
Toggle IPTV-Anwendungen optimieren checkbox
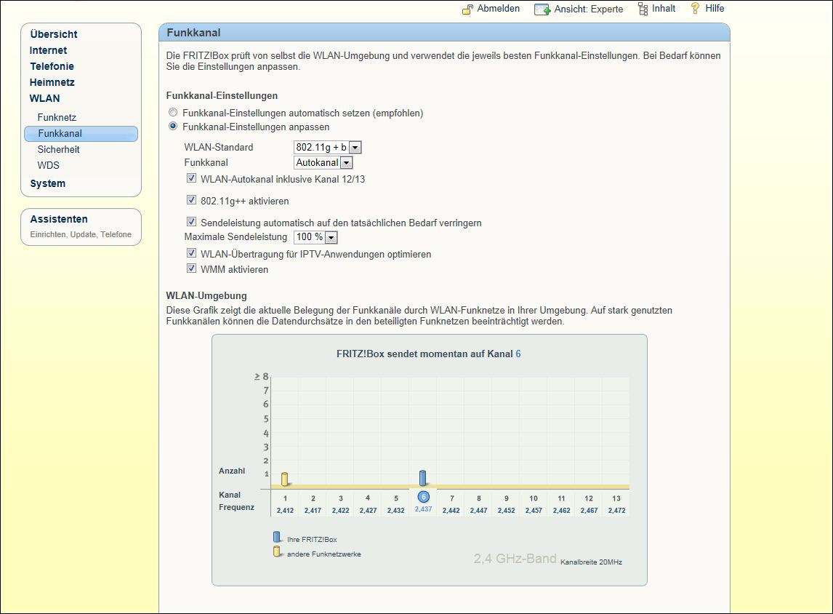click(x=191, y=253)
